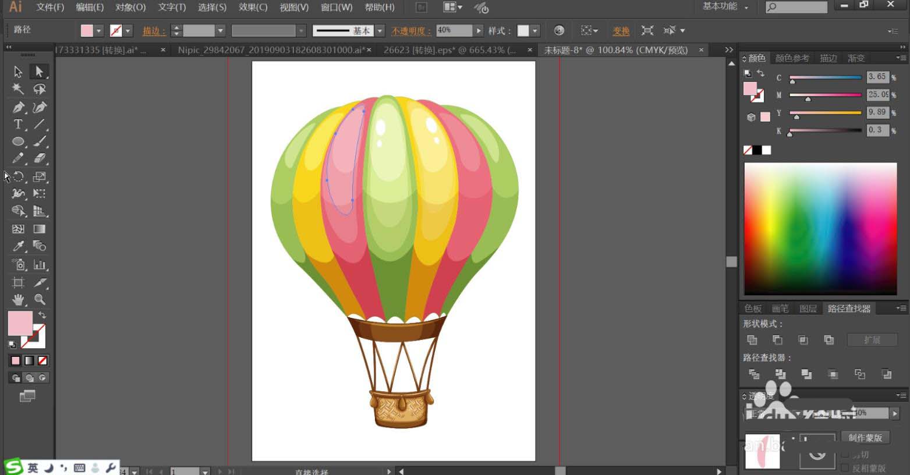The height and width of the screenshot is (475, 910).
Task: Click the first shape mode icon in Pathfinder
Action: pos(752,340)
